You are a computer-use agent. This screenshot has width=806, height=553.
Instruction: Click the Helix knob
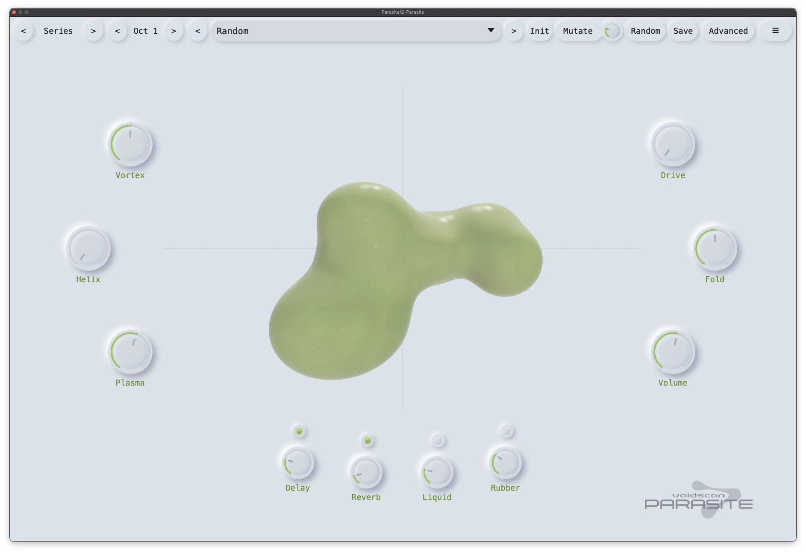(88, 249)
